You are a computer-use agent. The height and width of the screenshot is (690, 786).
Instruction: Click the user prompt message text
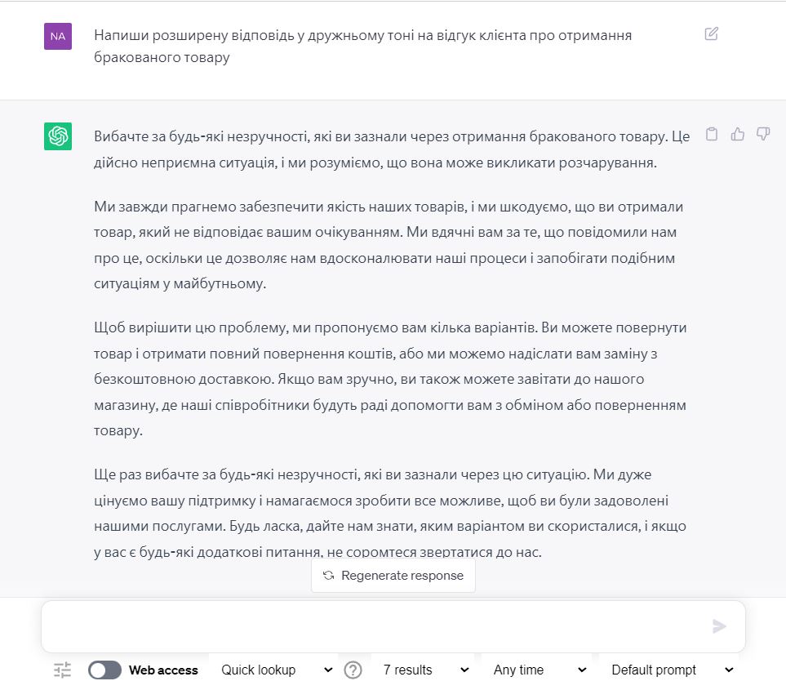point(362,47)
